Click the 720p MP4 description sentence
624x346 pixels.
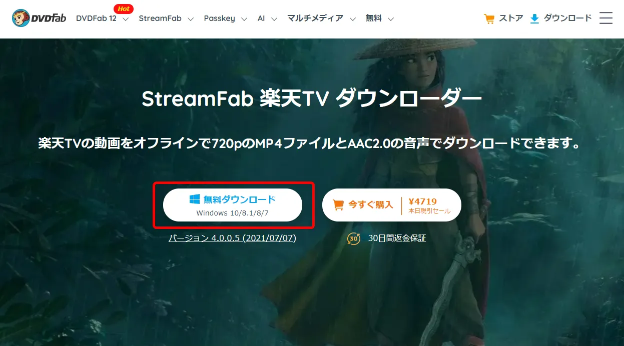(x=310, y=144)
